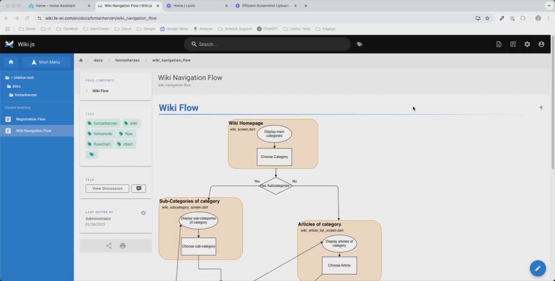Open the Amazon Support bookmarks folder
This screenshot has width=555, height=281.
tap(235, 29)
